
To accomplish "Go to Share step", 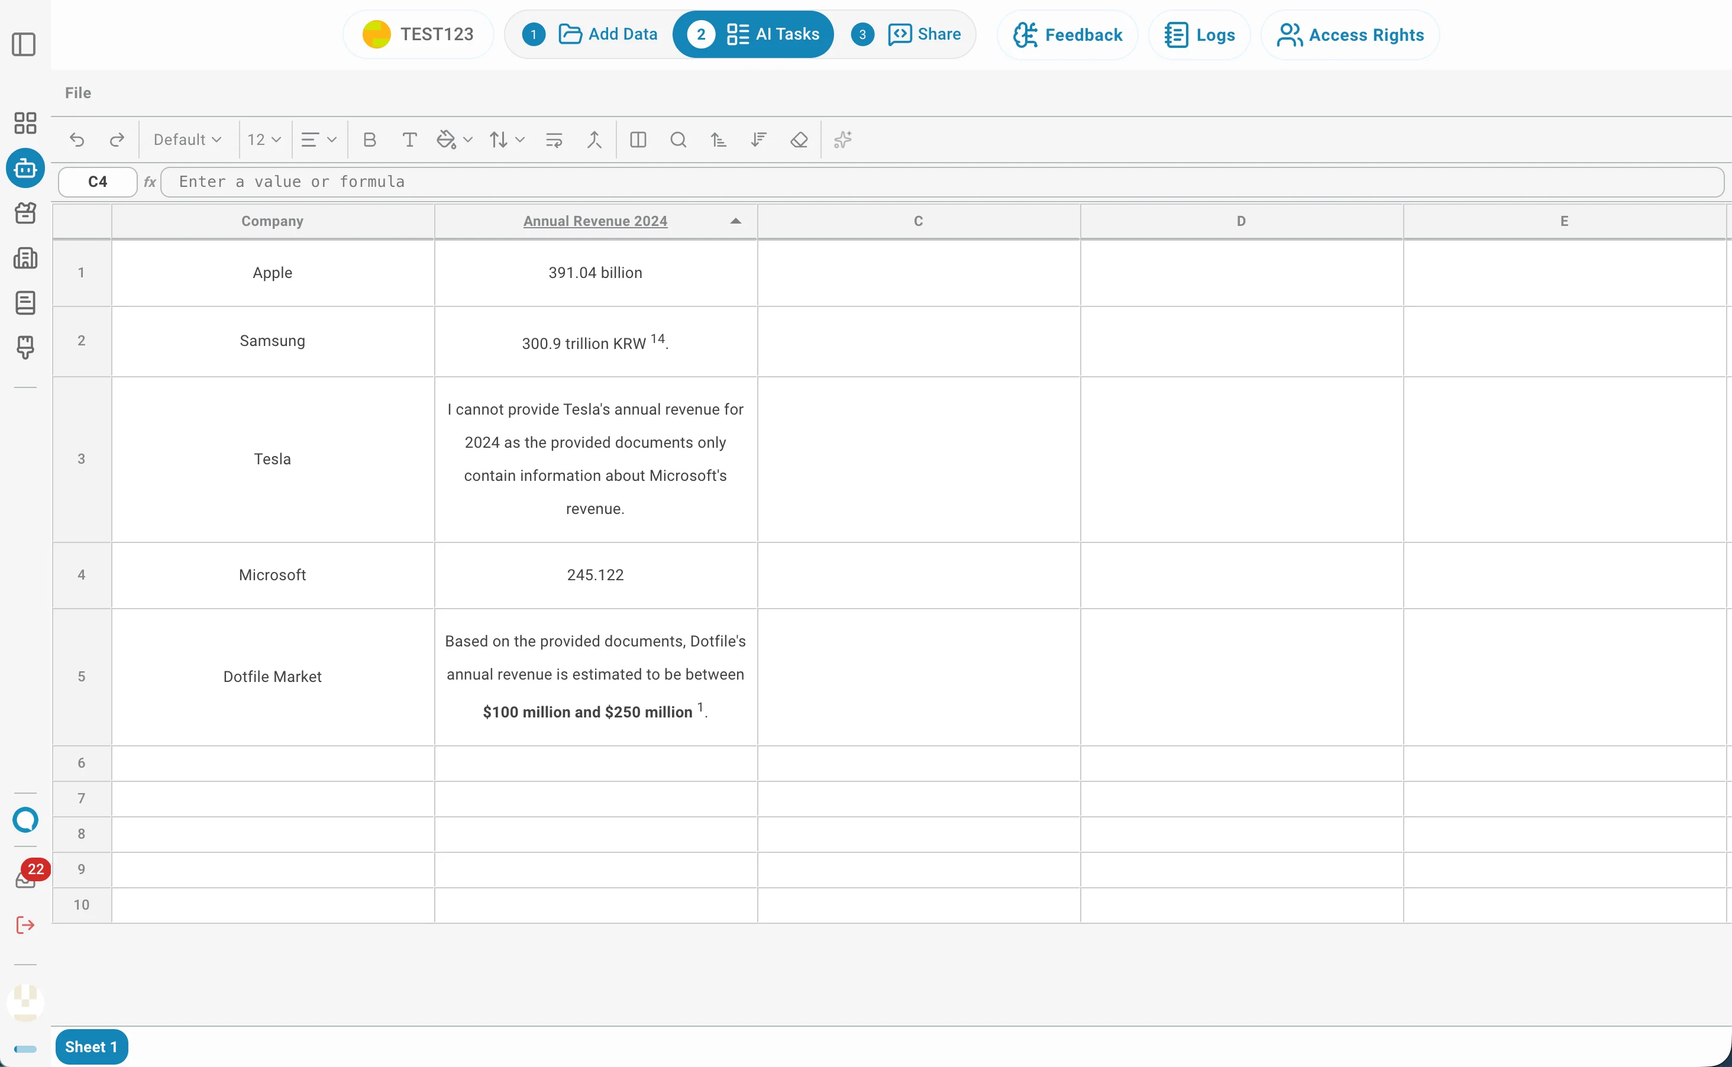I will (x=906, y=34).
